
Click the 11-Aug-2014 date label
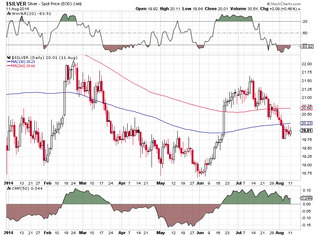[x=18, y=9]
